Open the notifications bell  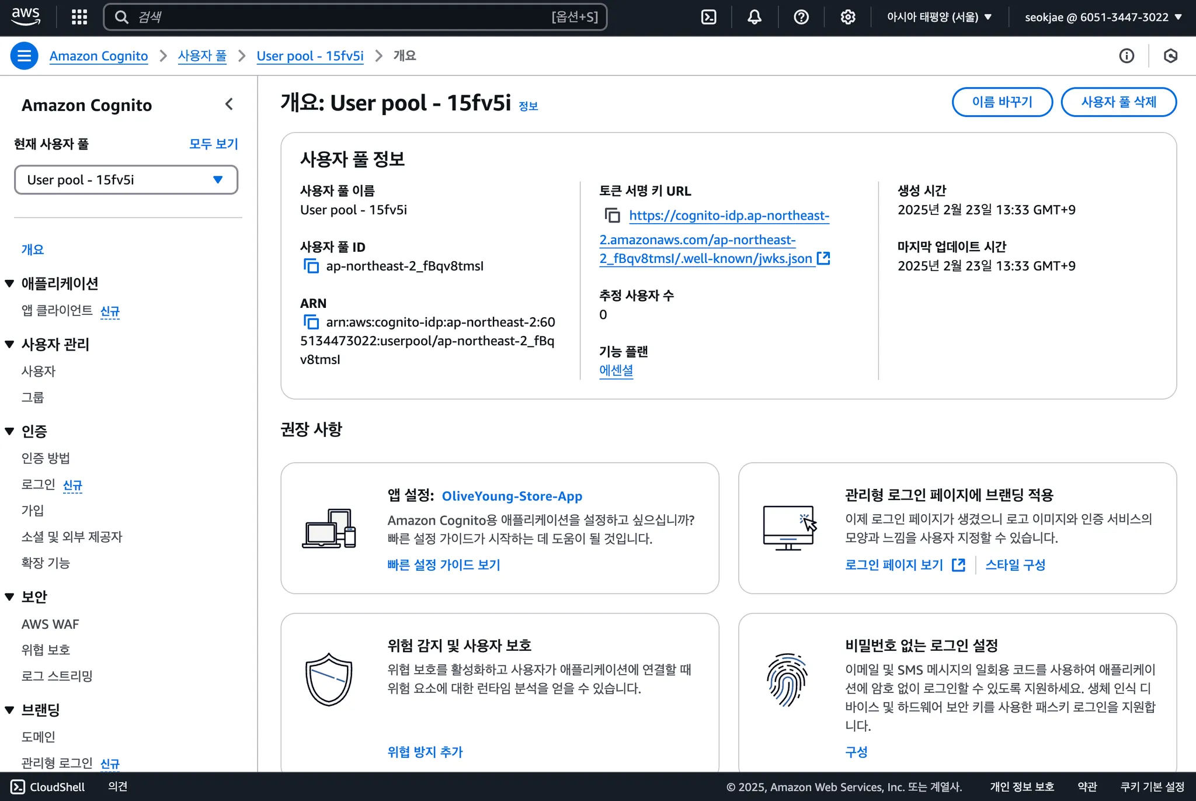click(755, 17)
